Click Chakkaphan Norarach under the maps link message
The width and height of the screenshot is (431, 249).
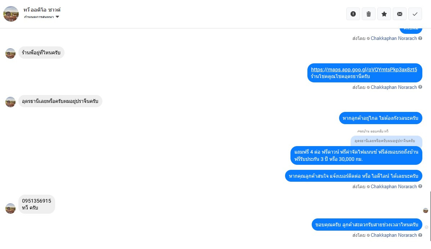point(394,87)
